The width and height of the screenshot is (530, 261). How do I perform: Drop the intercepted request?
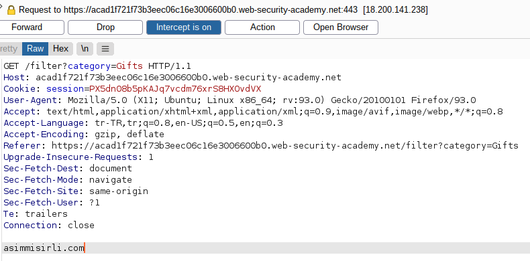click(105, 27)
